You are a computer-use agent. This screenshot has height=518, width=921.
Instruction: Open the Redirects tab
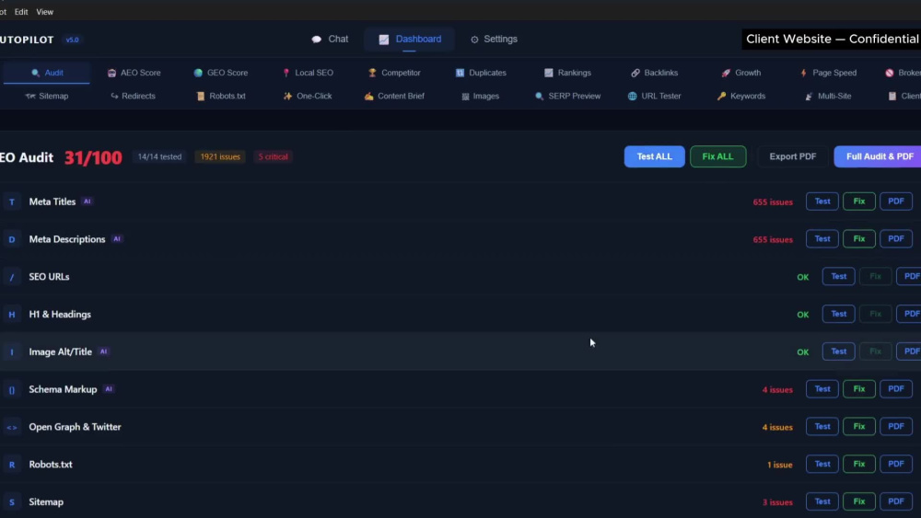[x=133, y=97]
